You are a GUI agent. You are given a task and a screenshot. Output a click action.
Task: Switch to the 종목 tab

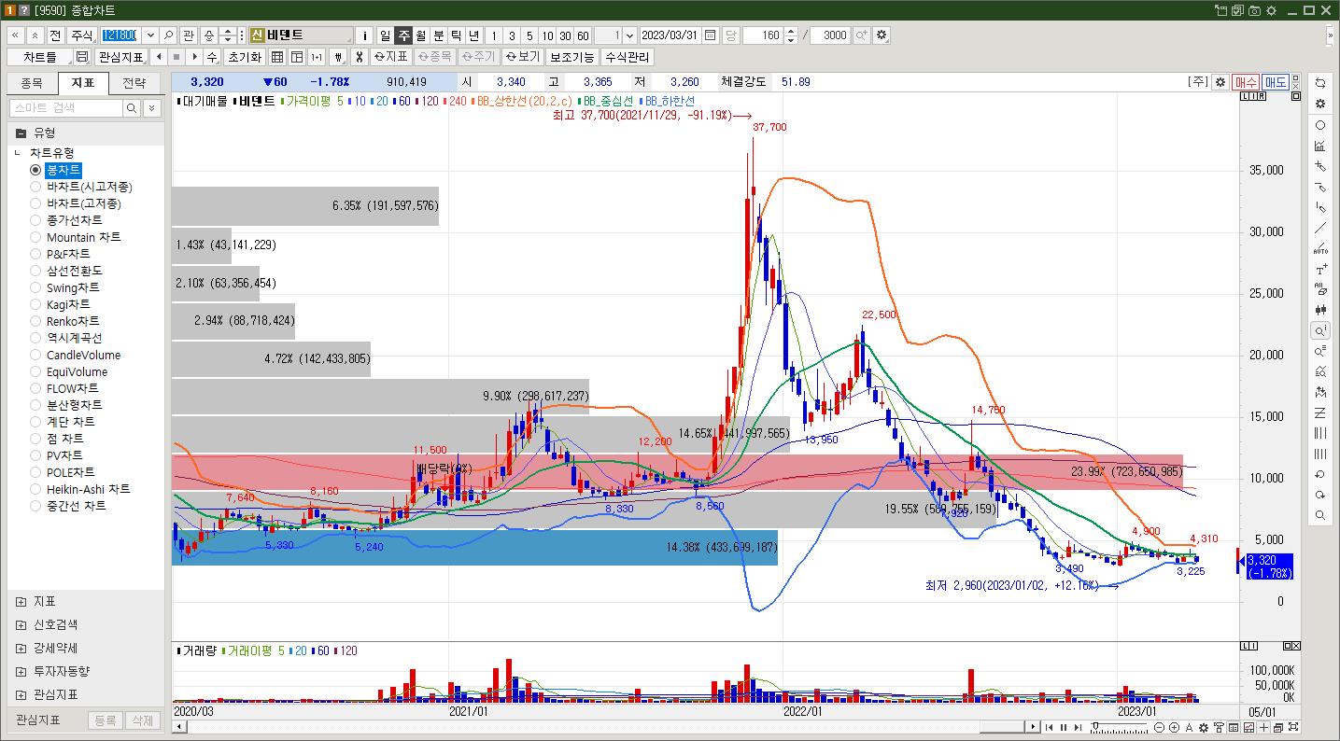pos(31,82)
